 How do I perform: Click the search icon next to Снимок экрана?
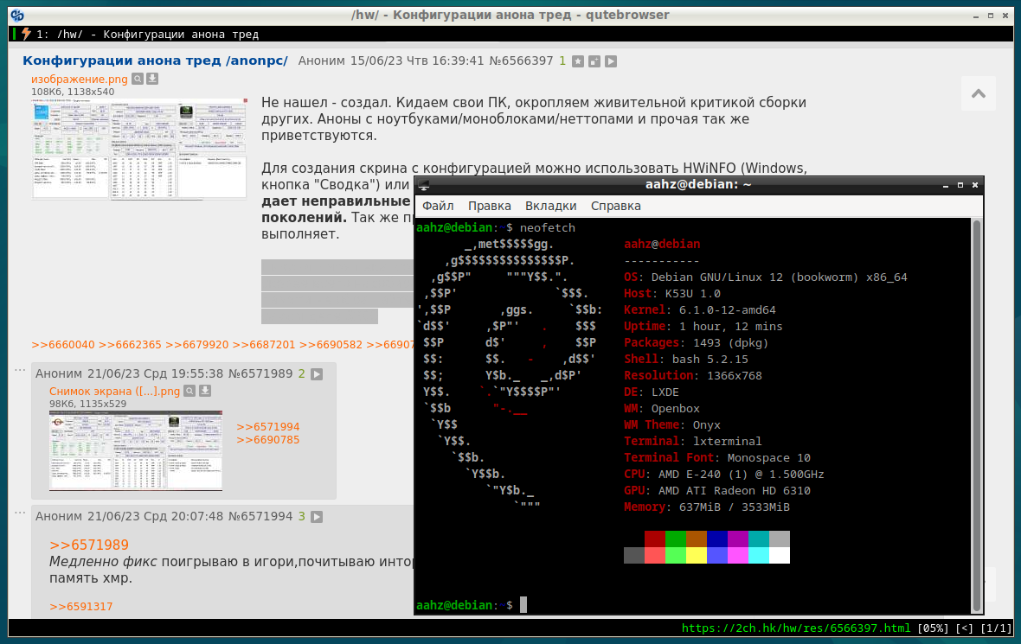click(189, 391)
